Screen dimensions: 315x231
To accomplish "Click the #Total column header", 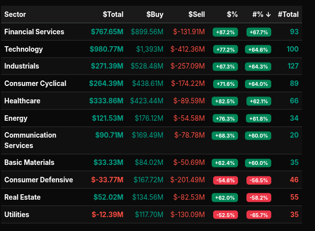I will [288, 14].
